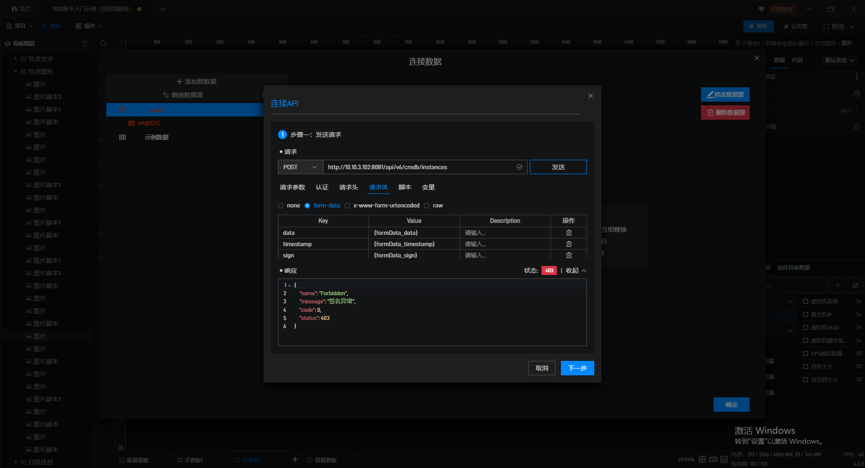This screenshot has height=468, width=865.
Task: Click the URL validation check icon
Action: 519,167
